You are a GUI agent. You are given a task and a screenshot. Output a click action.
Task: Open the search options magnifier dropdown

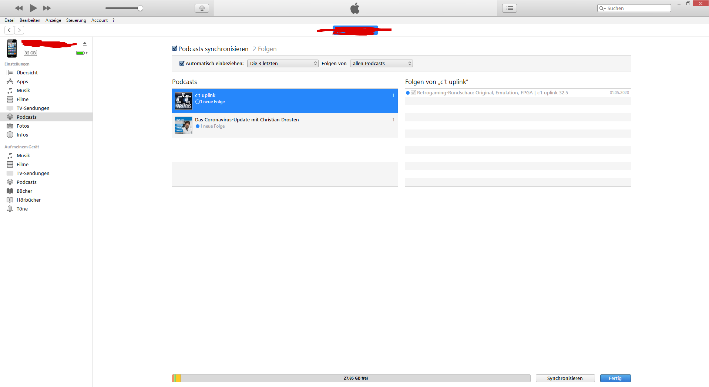tap(602, 8)
